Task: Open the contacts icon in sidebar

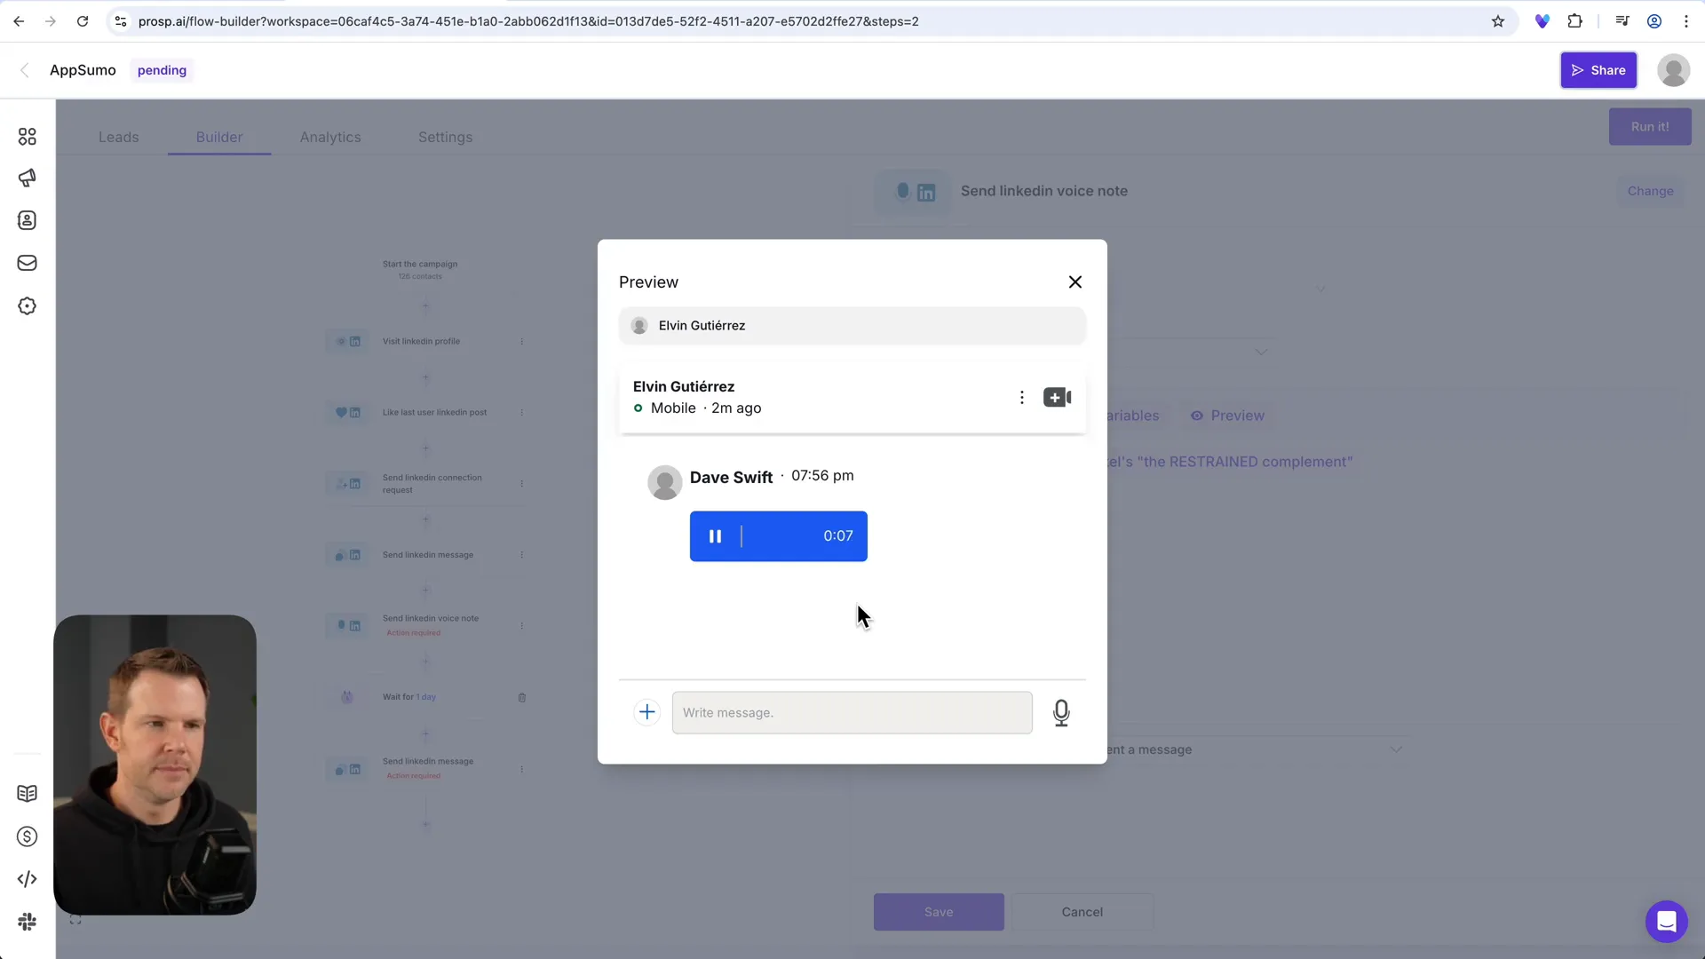Action: click(28, 220)
